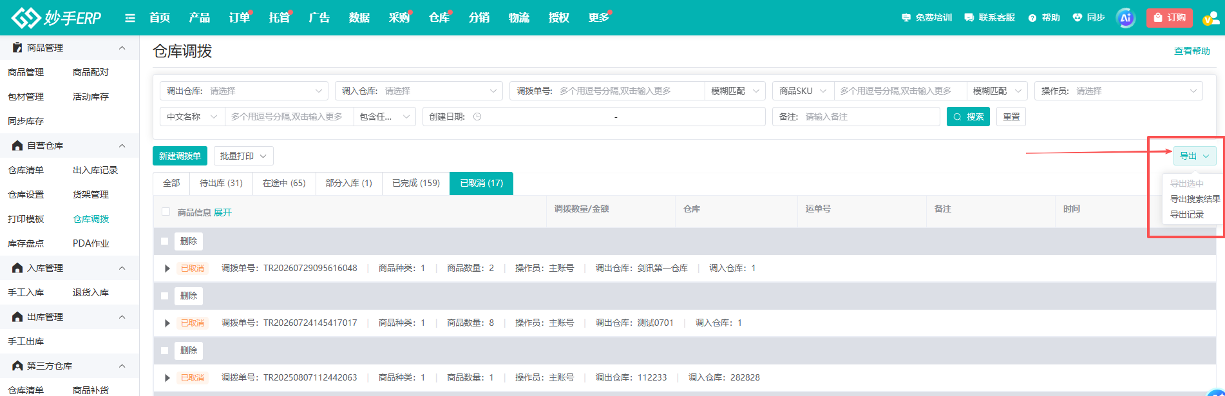1225x396 pixels.
Task: Switch to the 待出库 (31) tab
Action: point(221,183)
